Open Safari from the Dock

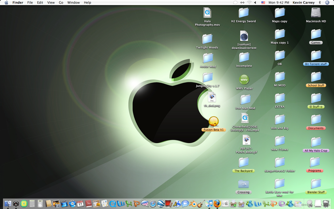[153, 204]
